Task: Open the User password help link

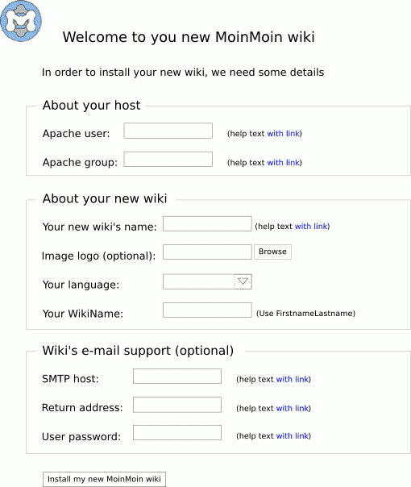Action: pyautogui.click(x=293, y=435)
